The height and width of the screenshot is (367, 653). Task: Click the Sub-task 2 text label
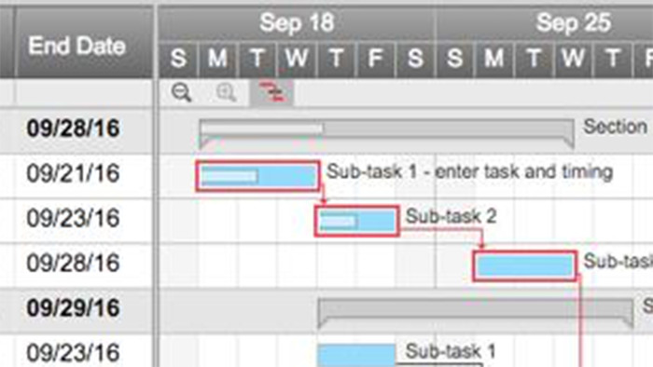(451, 216)
